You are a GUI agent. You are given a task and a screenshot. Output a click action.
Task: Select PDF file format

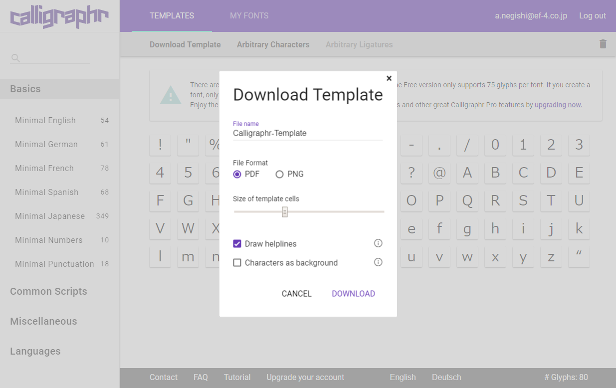pyautogui.click(x=237, y=174)
